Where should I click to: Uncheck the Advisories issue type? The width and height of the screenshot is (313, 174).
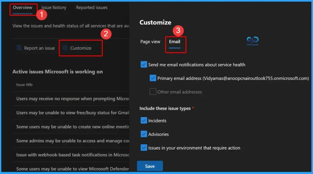(x=144, y=134)
